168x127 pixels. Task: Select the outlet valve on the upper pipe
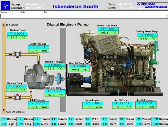point(17,54)
